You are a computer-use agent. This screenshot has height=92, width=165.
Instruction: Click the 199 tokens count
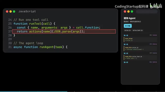coord(153,53)
